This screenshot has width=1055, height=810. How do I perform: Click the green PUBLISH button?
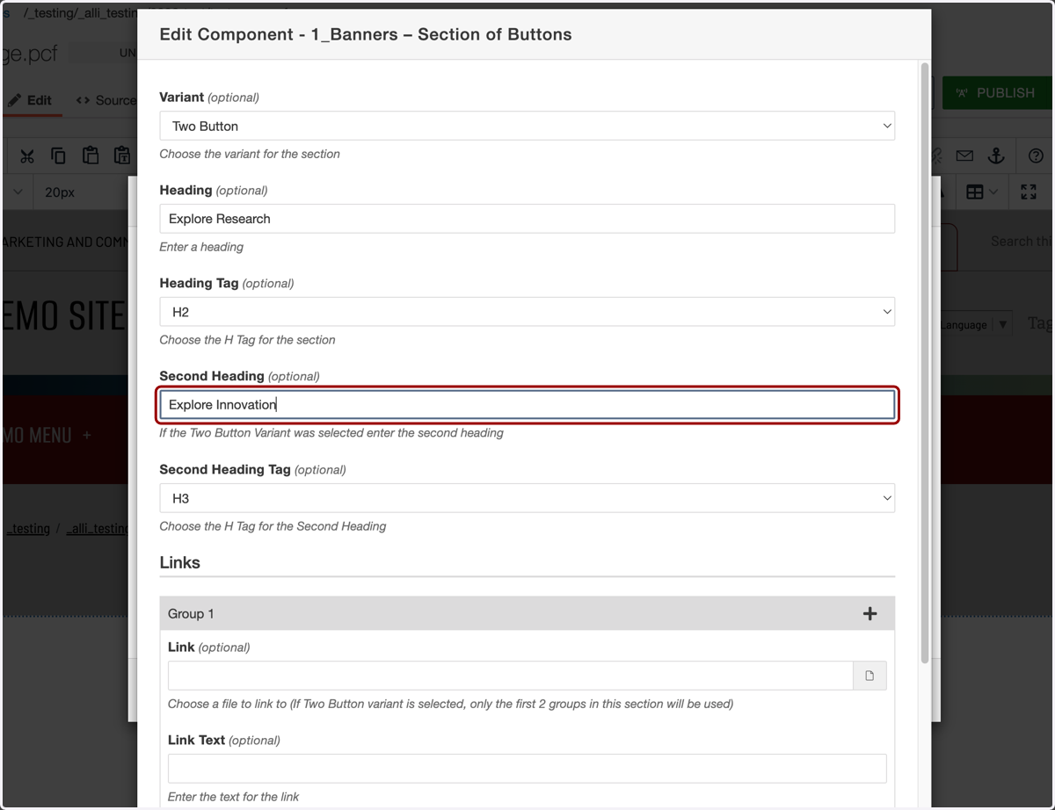click(x=995, y=92)
